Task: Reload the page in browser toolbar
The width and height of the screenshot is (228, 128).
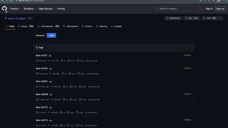Action: coord(11,1)
